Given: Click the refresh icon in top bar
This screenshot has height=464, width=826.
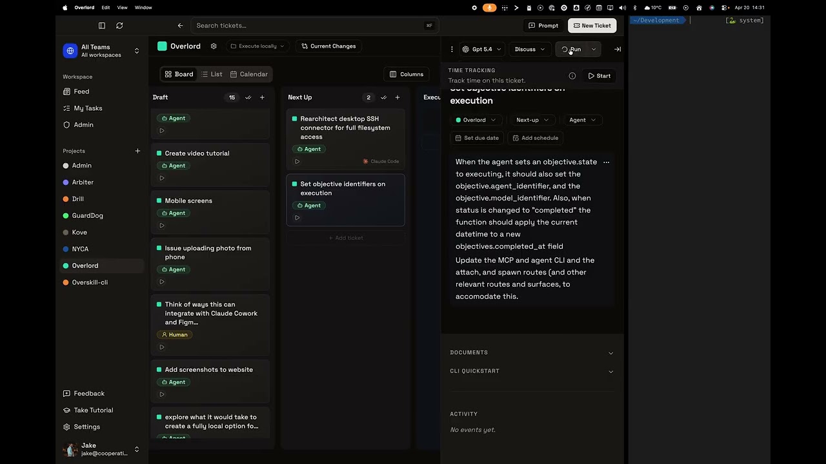Looking at the screenshot, I should coord(119,26).
